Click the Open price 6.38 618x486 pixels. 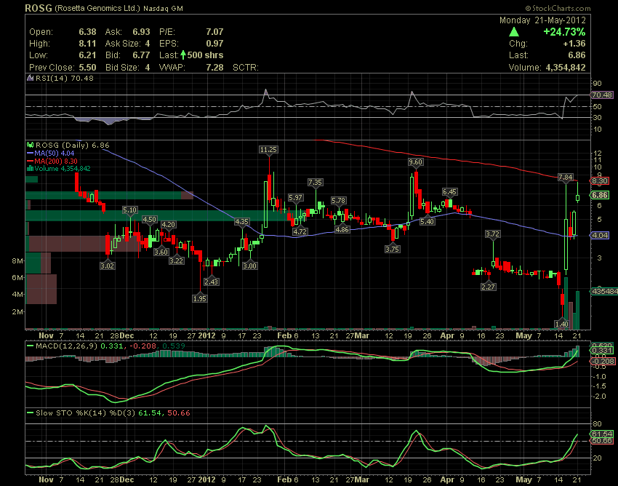[87, 32]
